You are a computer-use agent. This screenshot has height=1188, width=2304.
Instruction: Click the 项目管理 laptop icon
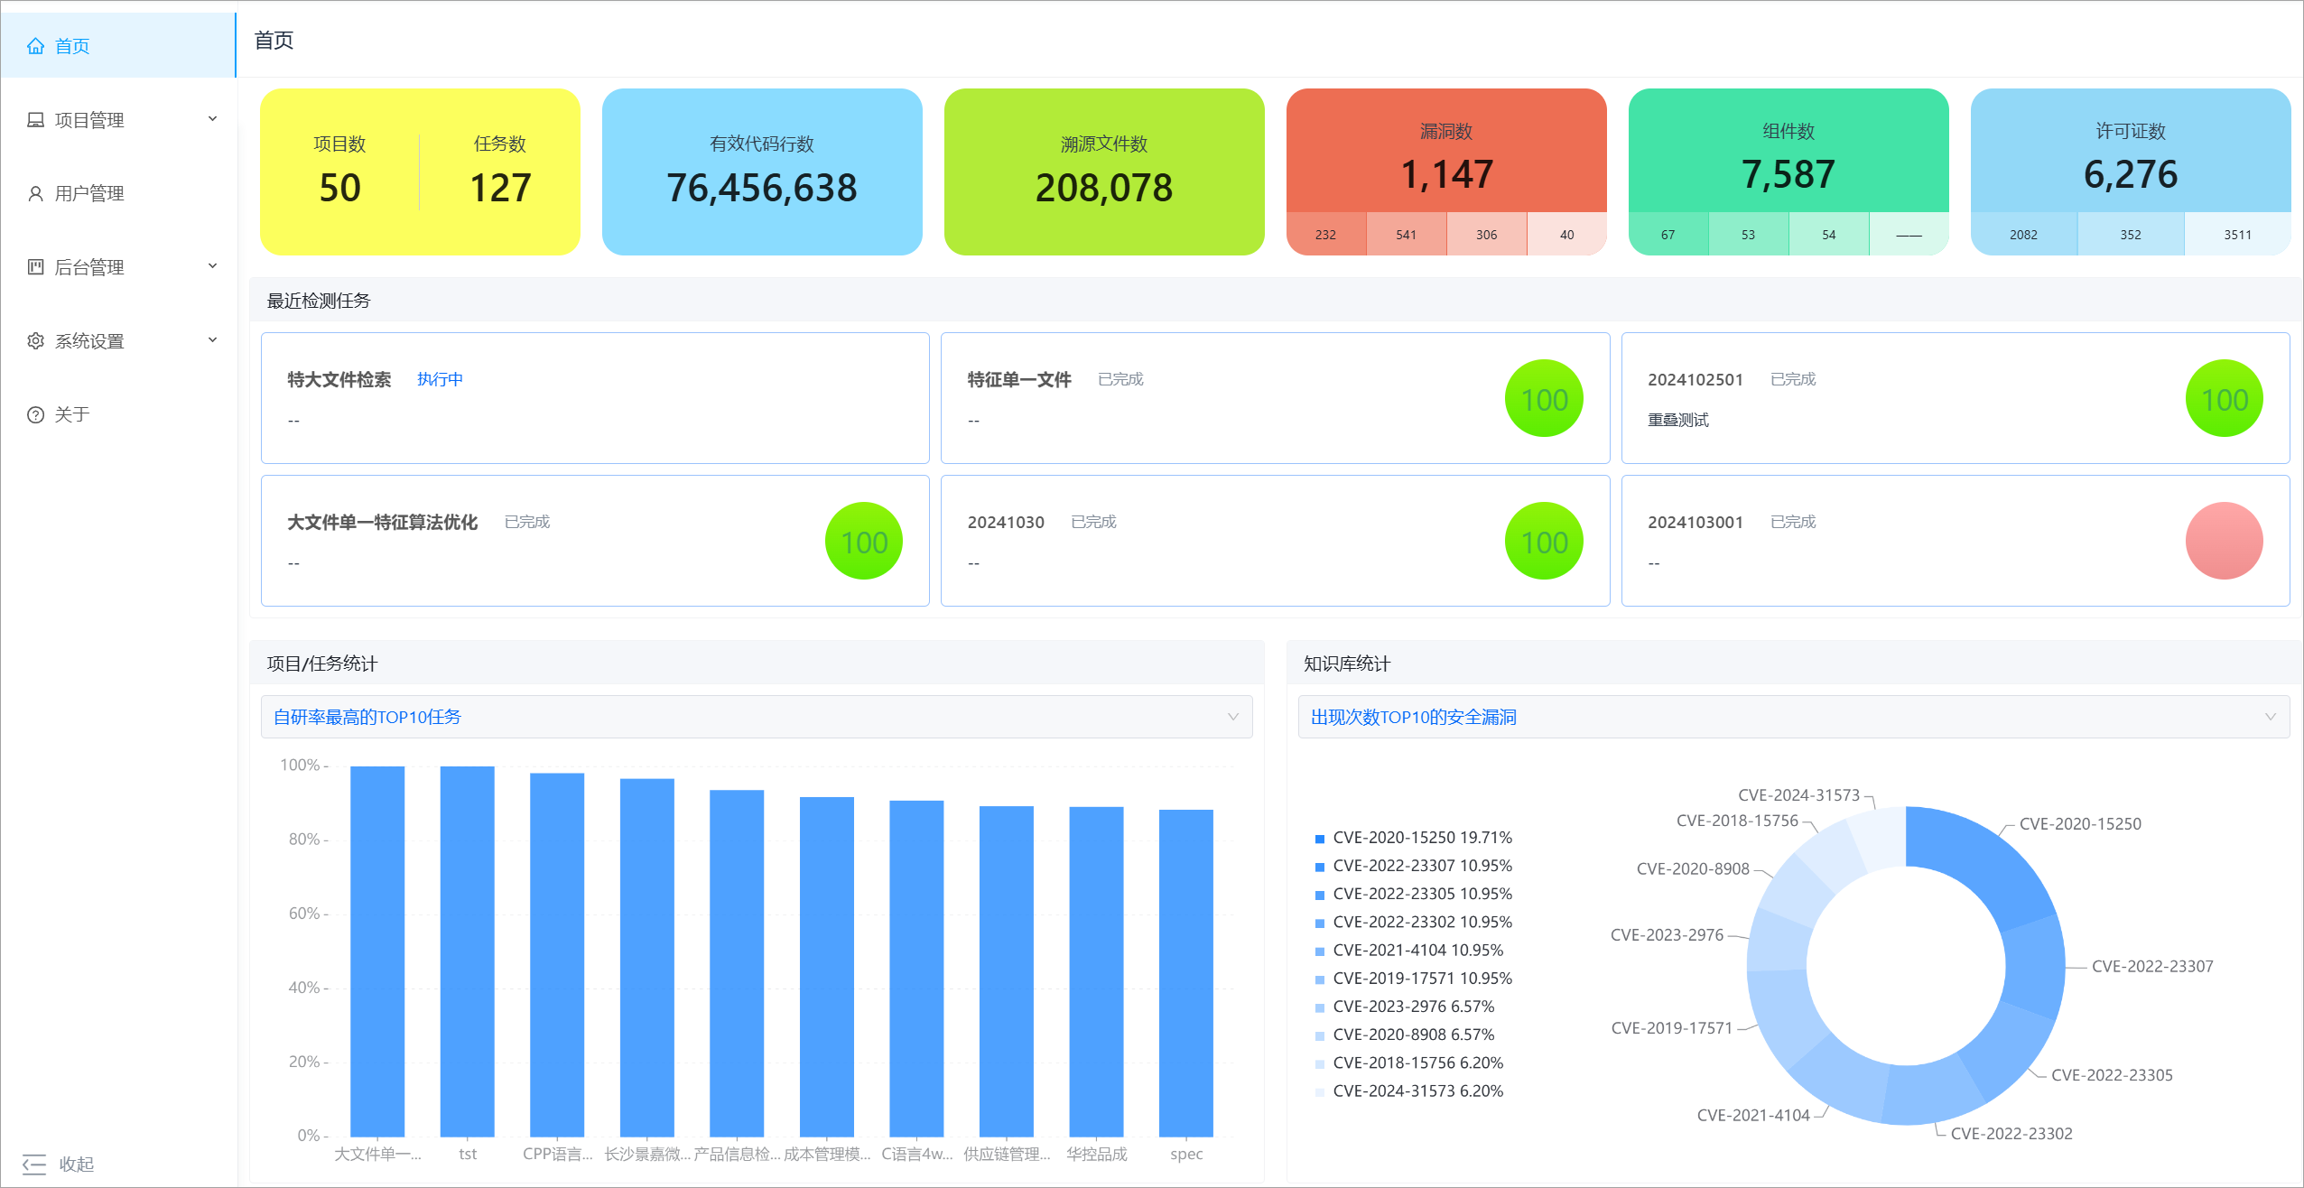35,120
